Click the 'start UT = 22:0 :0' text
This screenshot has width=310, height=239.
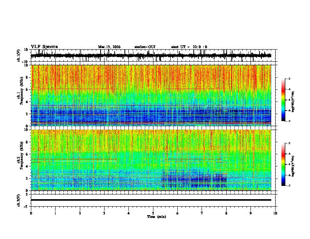[189, 47]
